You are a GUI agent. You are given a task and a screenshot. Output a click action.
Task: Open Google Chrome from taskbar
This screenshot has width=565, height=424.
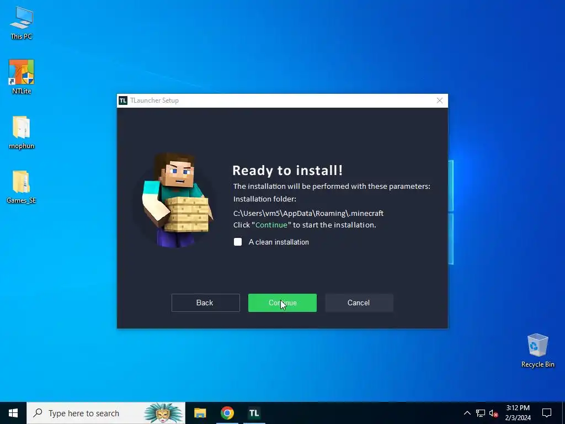pos(227,413)
